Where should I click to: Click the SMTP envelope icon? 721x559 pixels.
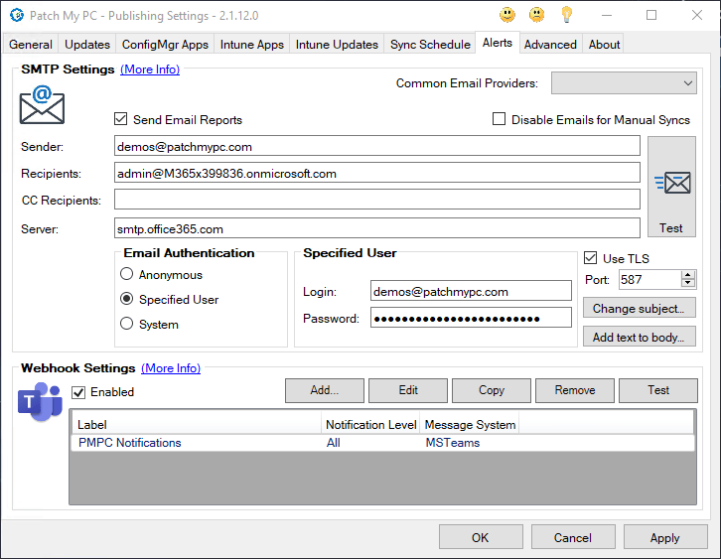pyautogui.click(x=42, y=105)
